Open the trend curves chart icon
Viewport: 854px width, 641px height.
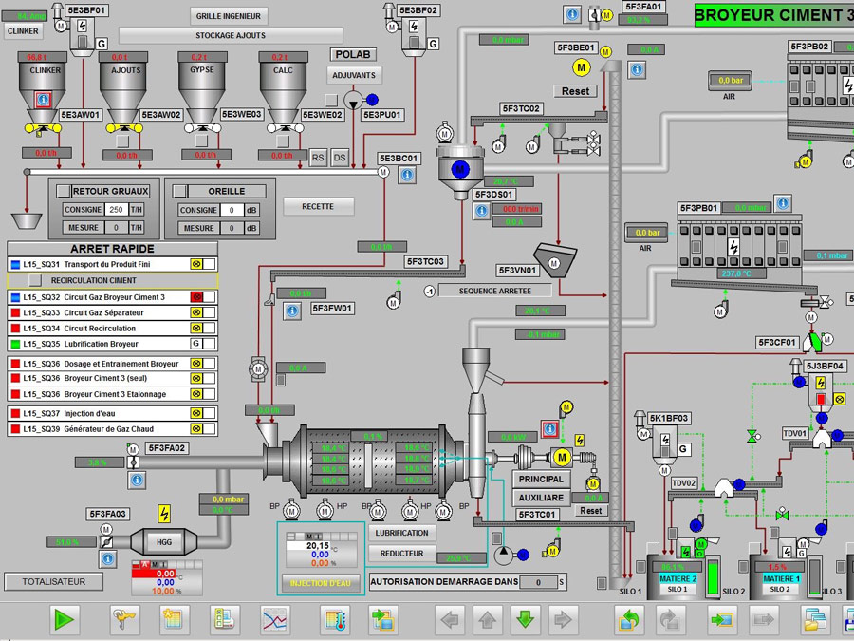[x=275, y=621]
